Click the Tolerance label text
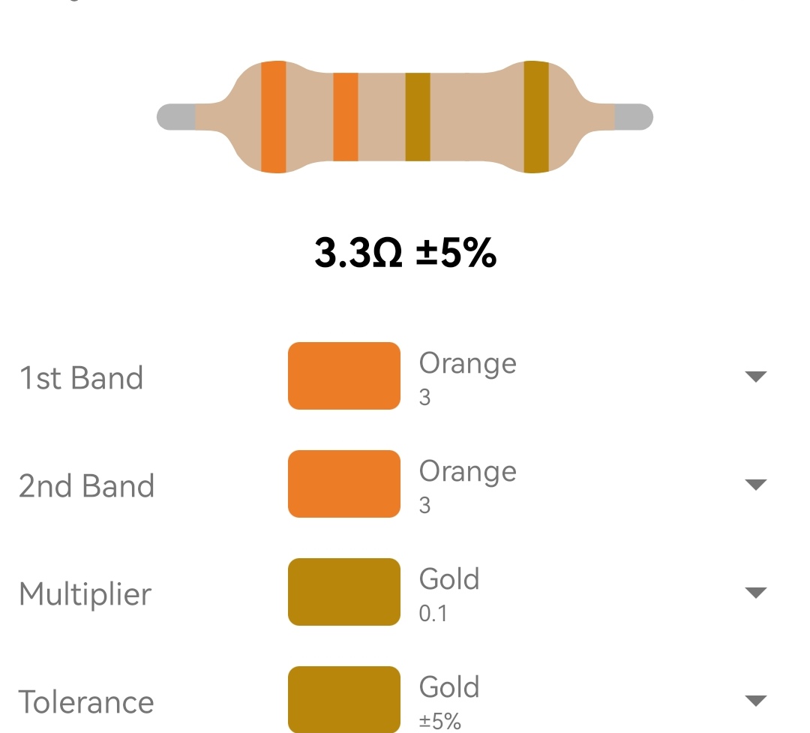 pyautogui.click(x=86, y=702)
